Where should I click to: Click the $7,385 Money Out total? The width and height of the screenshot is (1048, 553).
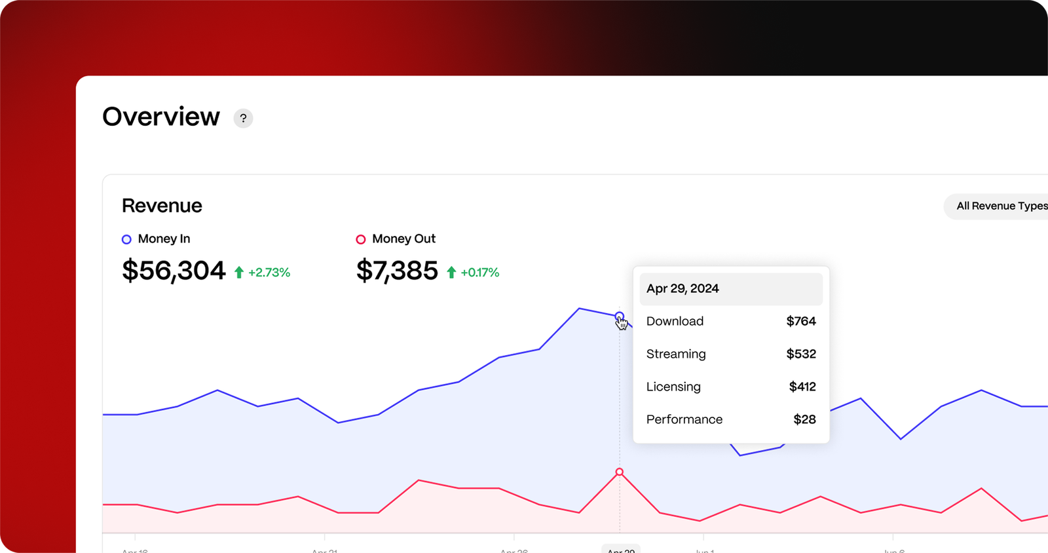coord(397,271)
